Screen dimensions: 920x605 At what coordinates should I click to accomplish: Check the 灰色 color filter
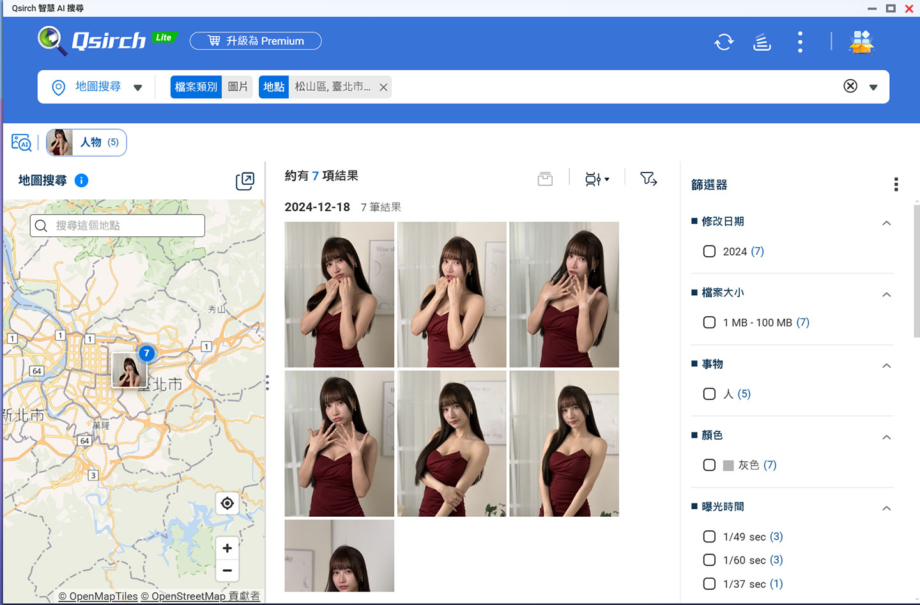709,465
